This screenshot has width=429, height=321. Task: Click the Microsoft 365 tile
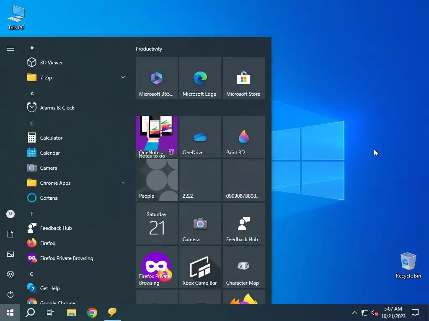point(157,78)
